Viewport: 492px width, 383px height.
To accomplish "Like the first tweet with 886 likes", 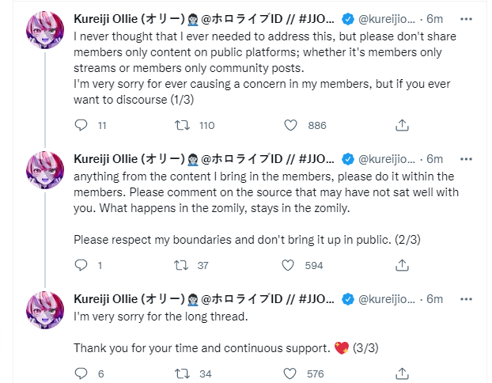I will (290, 125).
